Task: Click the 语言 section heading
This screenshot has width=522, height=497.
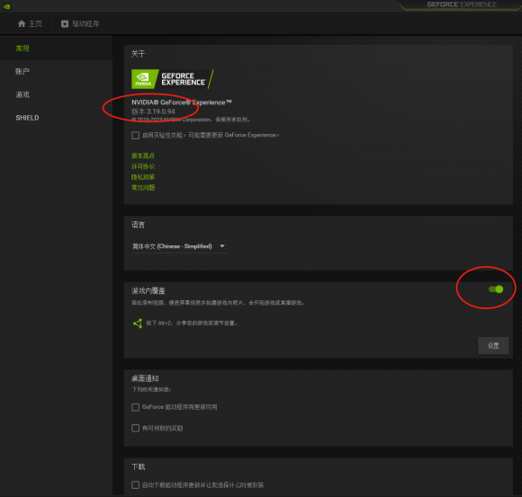Action: point(139,225)
